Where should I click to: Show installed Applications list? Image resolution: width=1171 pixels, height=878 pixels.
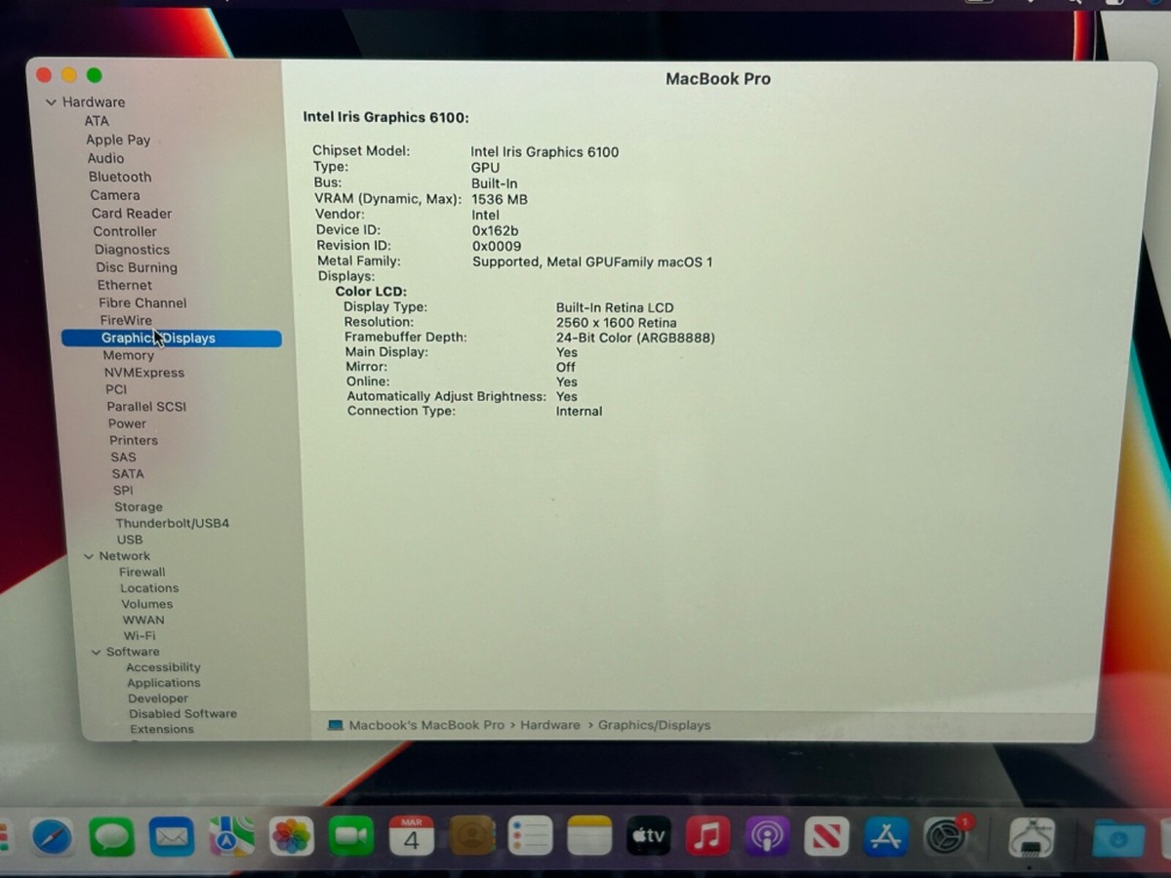pyautogui.click(x=163, y=683)
